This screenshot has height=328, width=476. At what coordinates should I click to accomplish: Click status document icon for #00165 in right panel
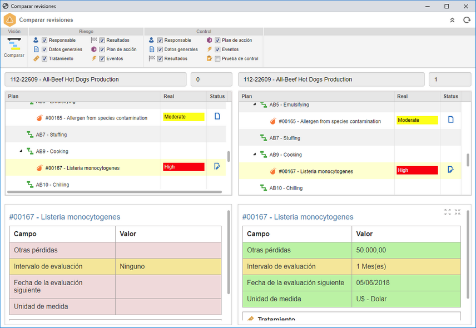[451, 120]
